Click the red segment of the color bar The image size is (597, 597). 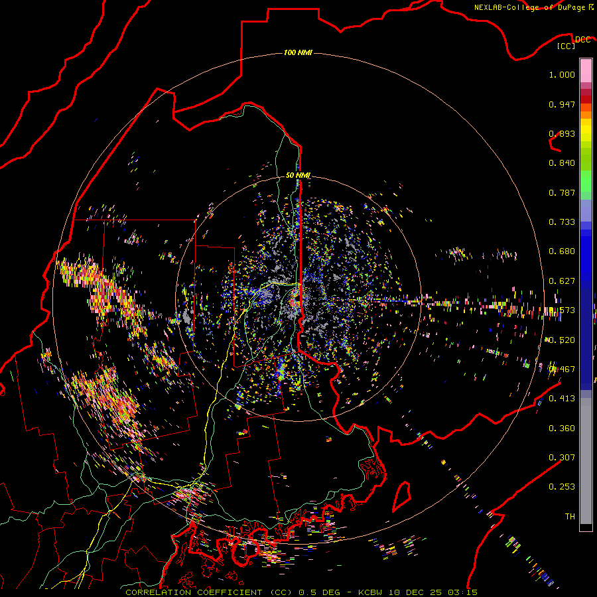586,99
